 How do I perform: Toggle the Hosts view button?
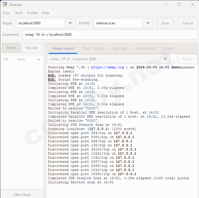[x=11, y=48]
